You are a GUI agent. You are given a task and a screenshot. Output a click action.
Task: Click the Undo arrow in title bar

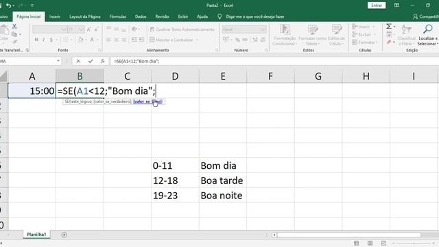(x=9, y=5)
